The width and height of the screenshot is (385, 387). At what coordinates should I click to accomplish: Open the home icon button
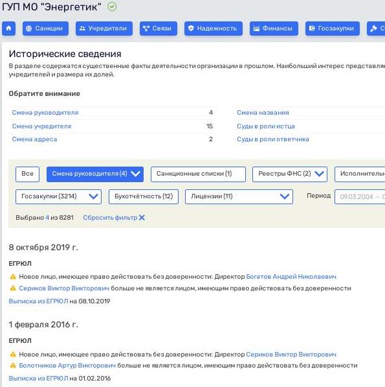click(x=8, y=29)
